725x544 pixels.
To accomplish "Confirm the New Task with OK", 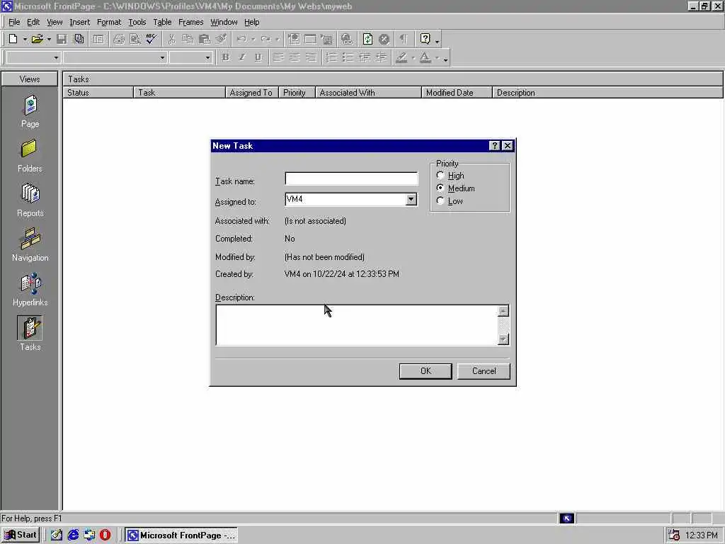I will 426,371.
